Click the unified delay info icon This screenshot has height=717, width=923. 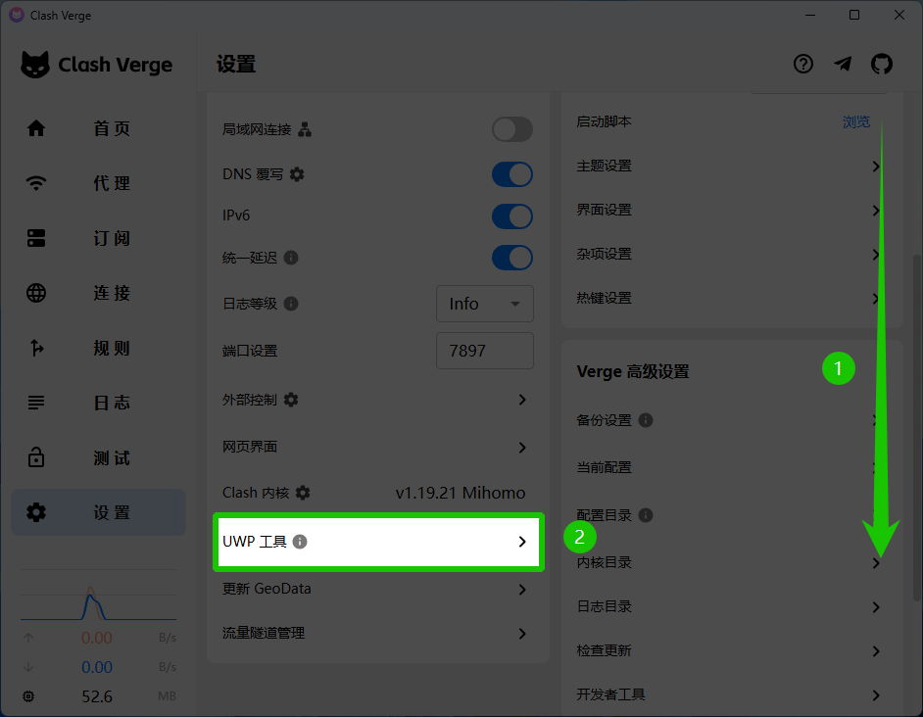[291, 258]
